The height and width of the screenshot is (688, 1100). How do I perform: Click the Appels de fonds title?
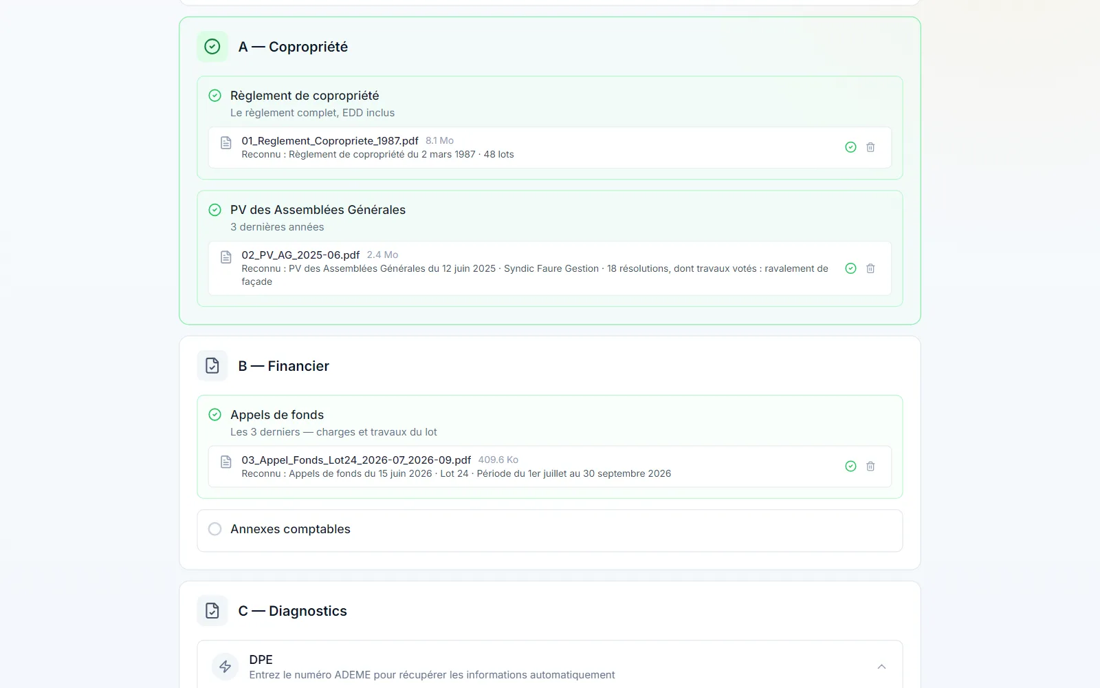click(x=277, y=415)
